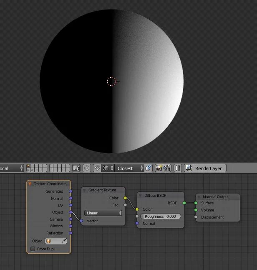Click the Diffuse BSDF Normal input socket
Screen dimensions: 257x270
(137, 223)
